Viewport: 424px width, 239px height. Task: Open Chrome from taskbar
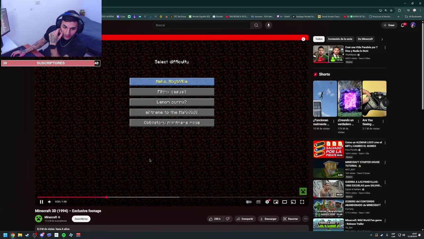[13, 235]
